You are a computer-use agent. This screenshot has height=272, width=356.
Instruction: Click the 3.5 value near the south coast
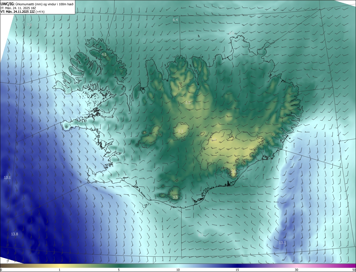click(x=175, y=197)
